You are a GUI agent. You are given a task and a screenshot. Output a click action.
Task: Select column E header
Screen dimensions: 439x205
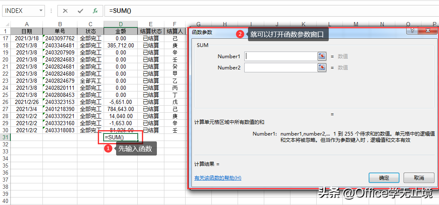pos(151,25)
